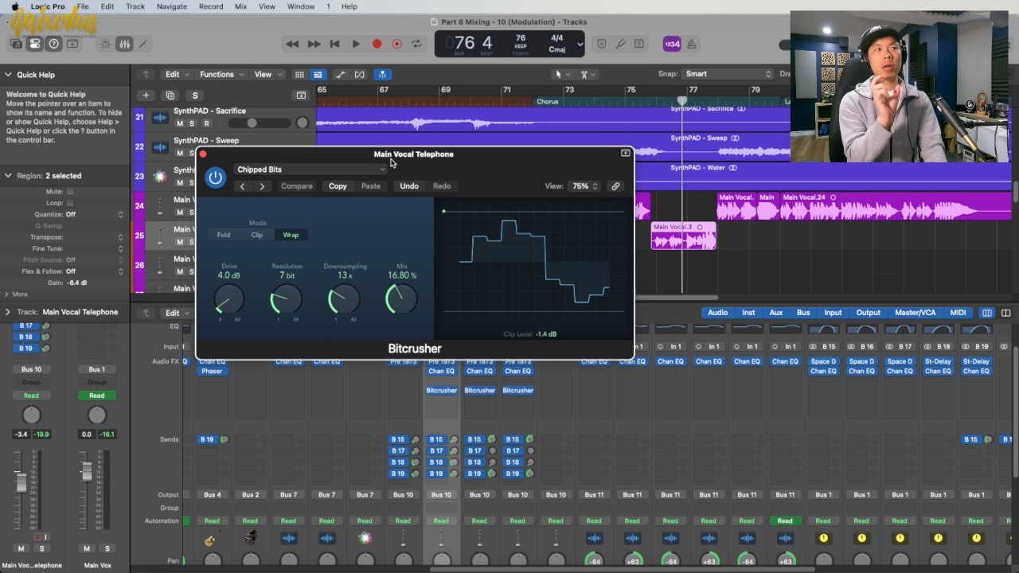Select the Clip mode
This screenshot has height=573, width=1019.
257,235
